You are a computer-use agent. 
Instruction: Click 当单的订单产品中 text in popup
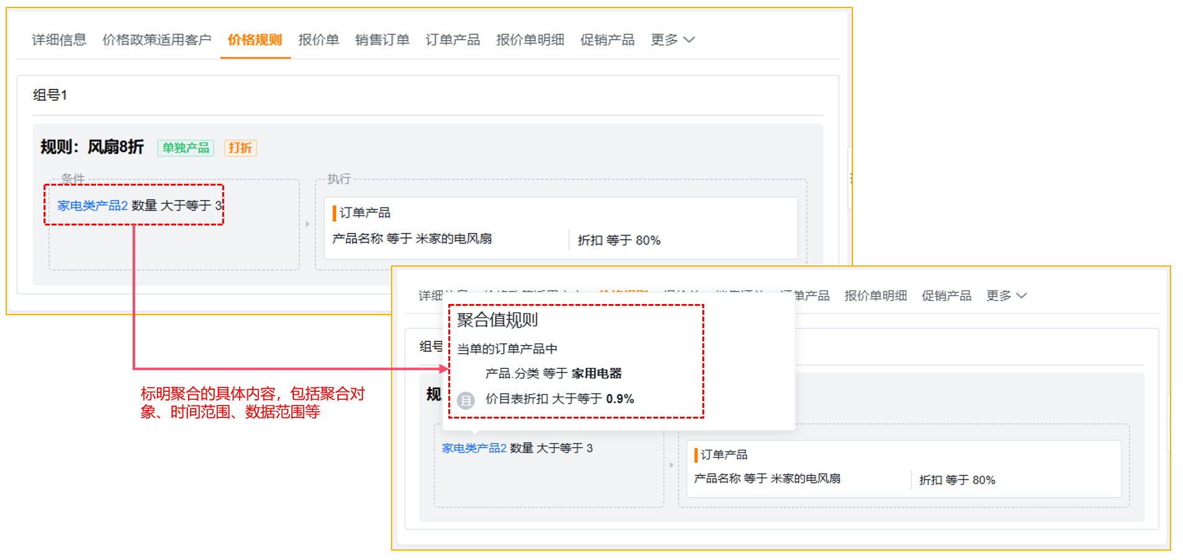pyautogui.click(x=507, y=349)
